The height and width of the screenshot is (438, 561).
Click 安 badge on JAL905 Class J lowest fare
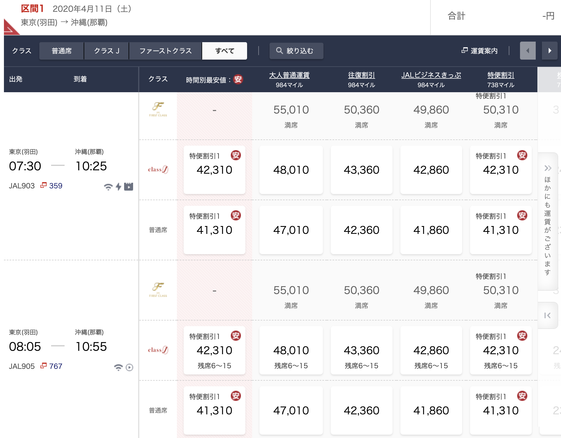[x=236, y=336]
